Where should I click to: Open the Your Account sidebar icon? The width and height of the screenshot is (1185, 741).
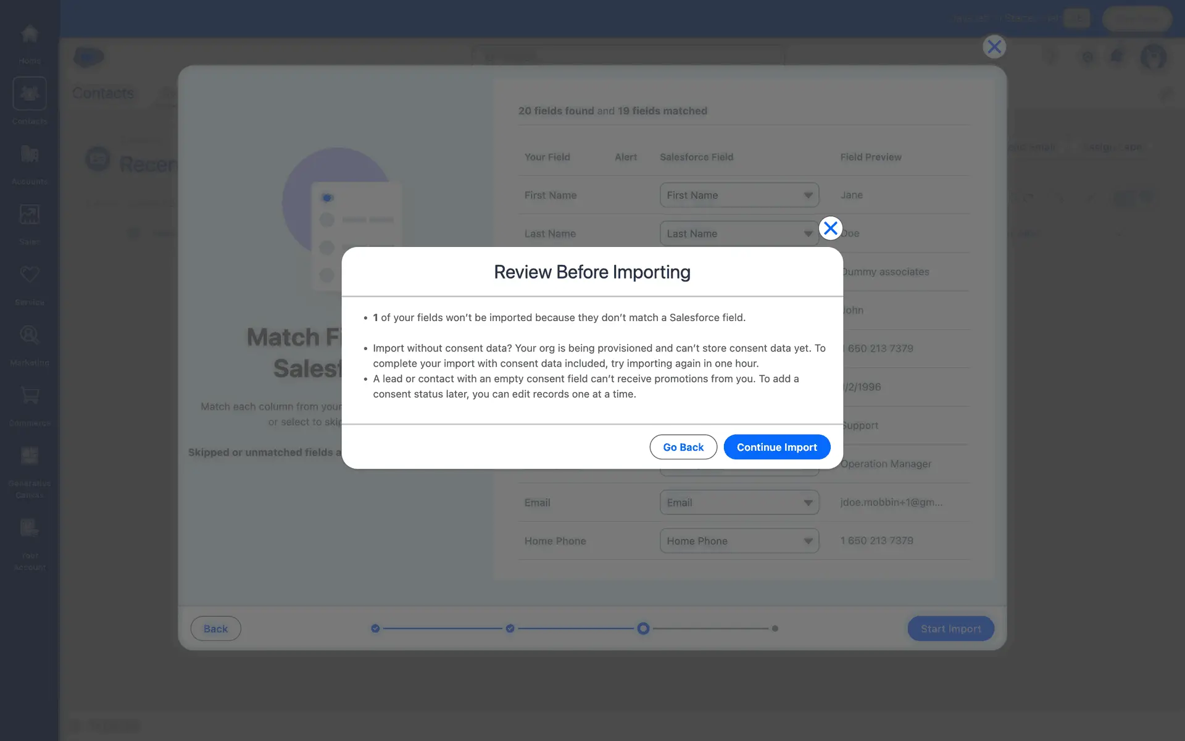pos(29,528)
